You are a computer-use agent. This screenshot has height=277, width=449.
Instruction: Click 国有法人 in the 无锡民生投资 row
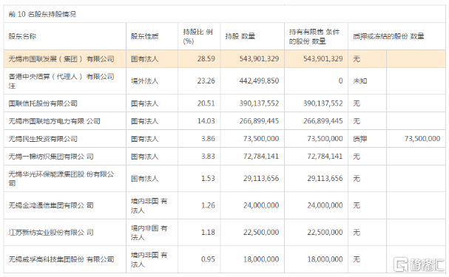click(x=144, y=139)
